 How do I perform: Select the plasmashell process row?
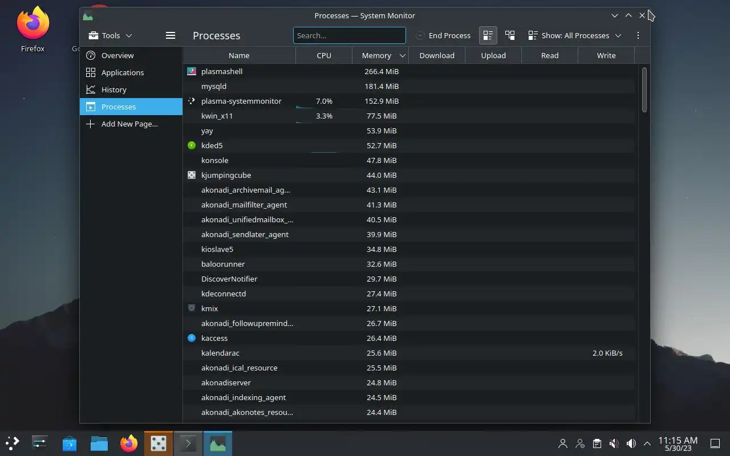coord(409,71)
